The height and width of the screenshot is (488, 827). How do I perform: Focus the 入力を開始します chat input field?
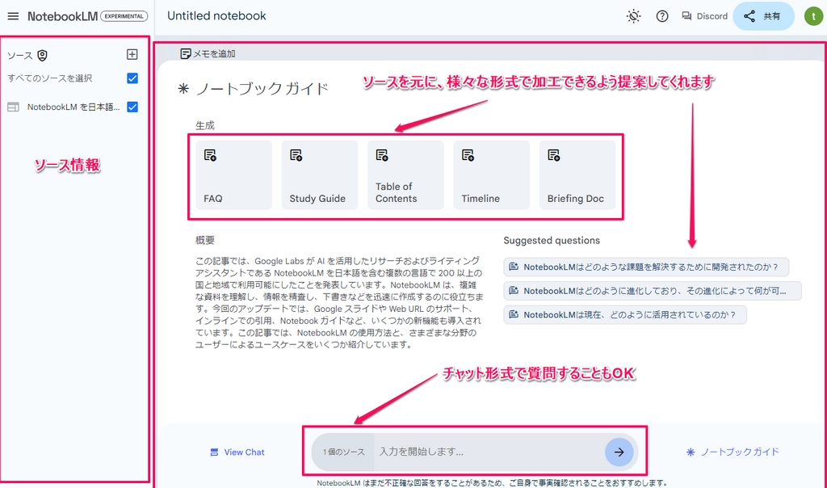coord(489,452)
